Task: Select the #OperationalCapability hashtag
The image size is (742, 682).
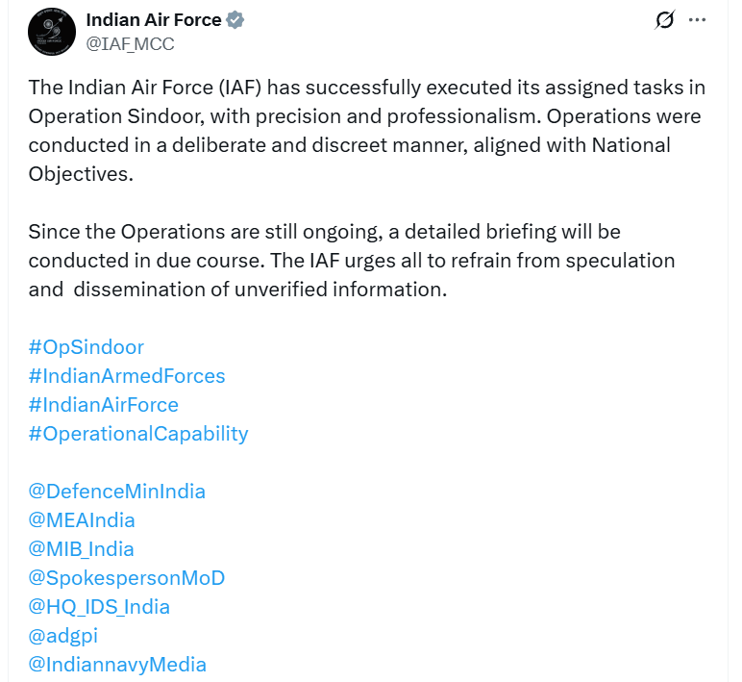Action: 138,434
